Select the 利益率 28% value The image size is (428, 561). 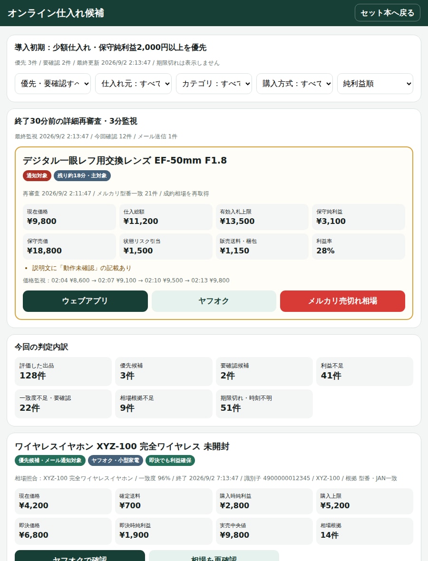coord(359,247)
